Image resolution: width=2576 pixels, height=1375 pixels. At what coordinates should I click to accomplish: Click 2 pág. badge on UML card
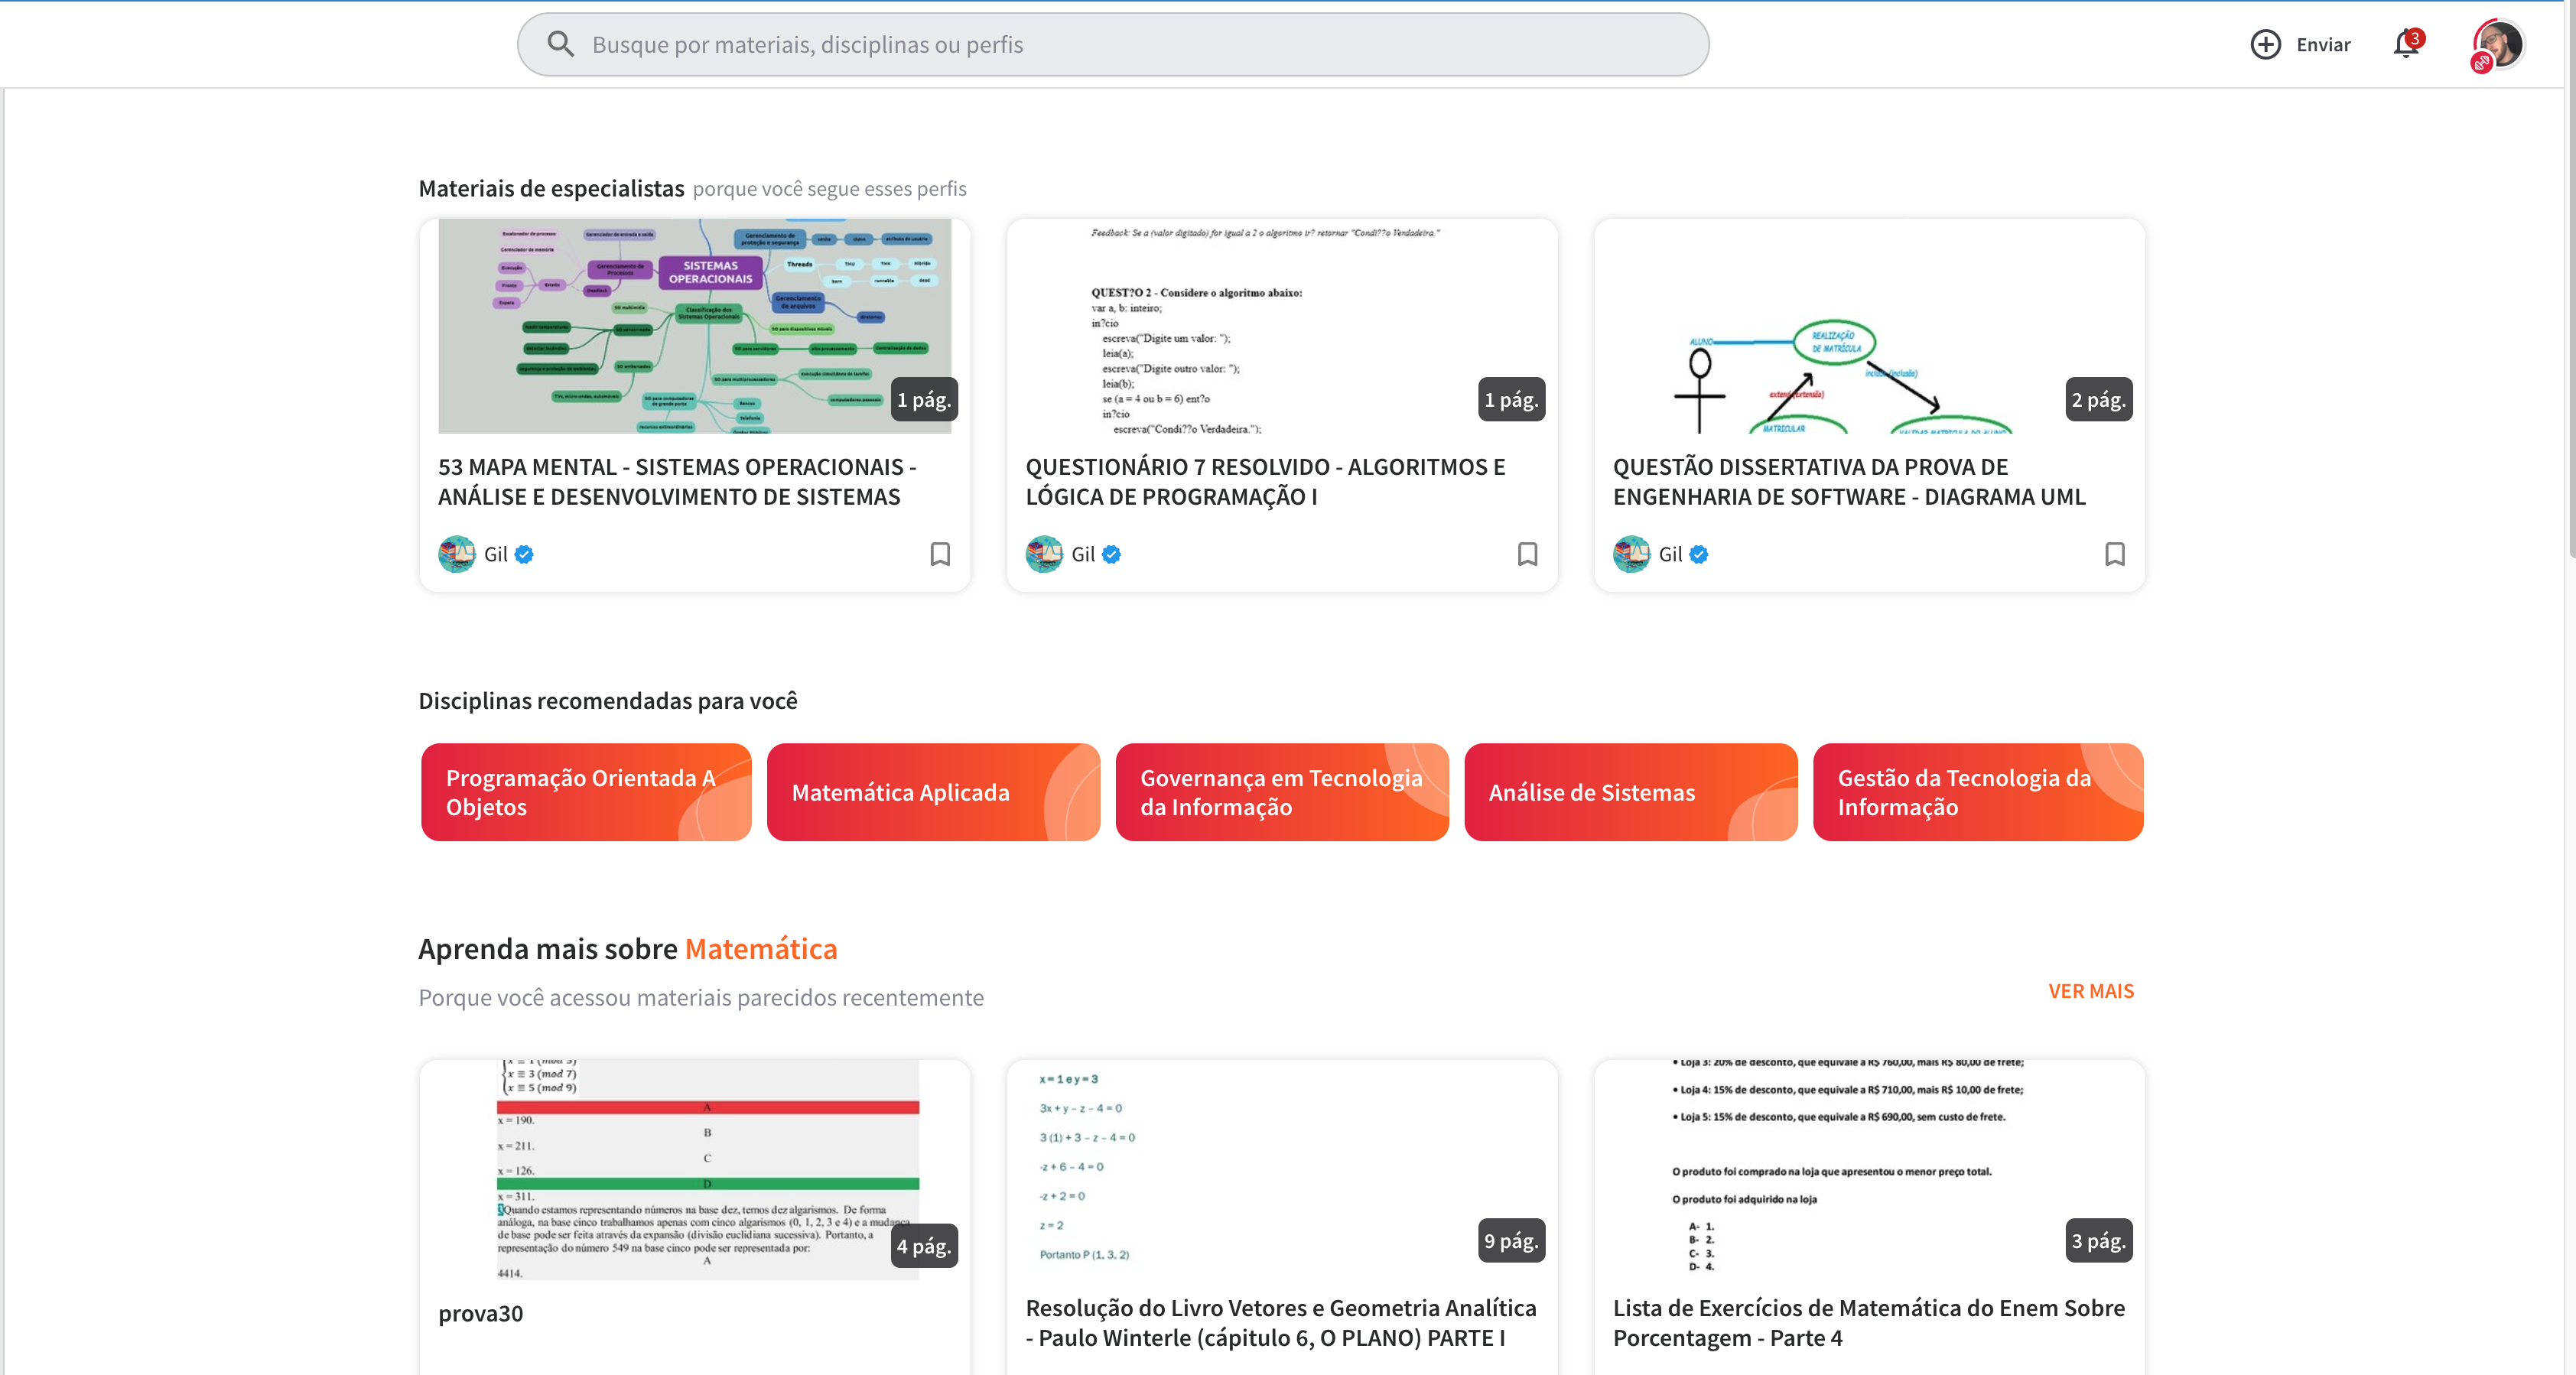point(2099,400)
